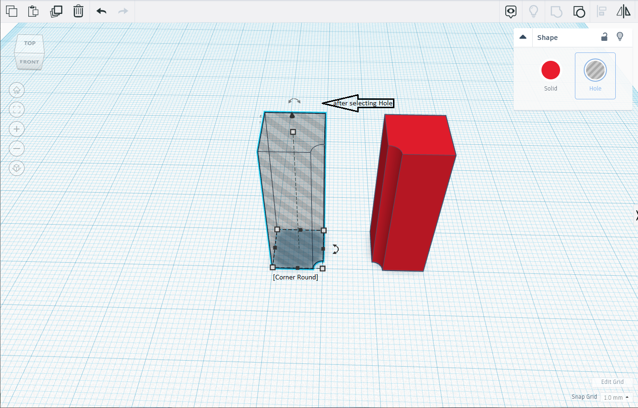This screenshot has width=638, height=408.
Task: Click the [Corner Round] label
Action: [x=296, y=277]
